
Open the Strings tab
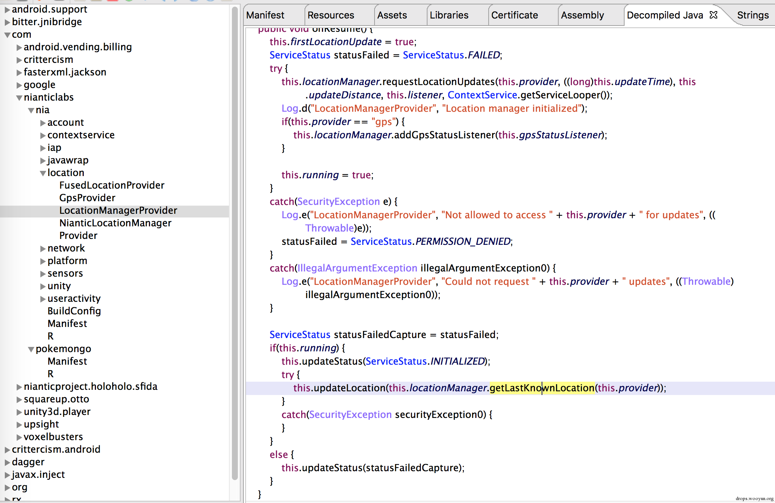[752, 15]
